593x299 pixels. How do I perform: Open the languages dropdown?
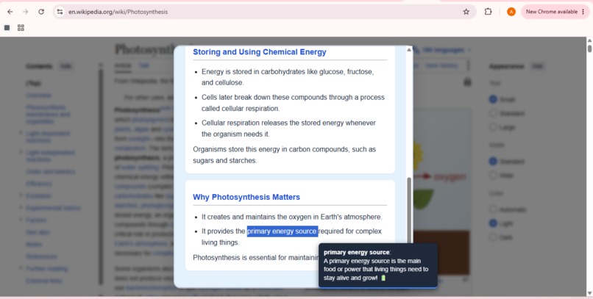click(442, 50)
